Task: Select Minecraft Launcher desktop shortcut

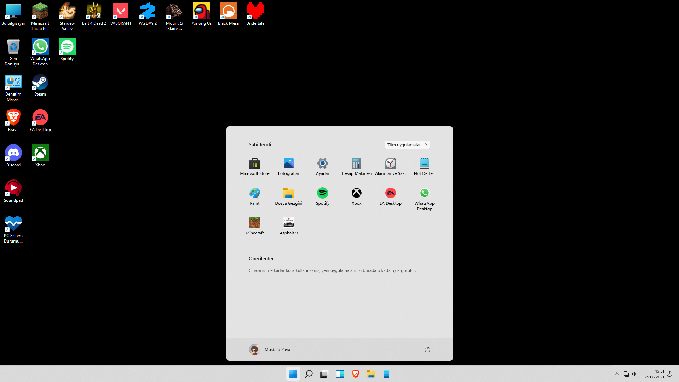Action: coord(40,17)
